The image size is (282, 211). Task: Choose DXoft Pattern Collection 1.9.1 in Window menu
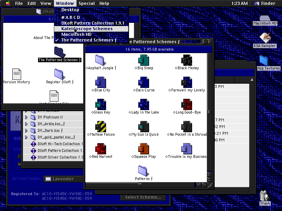pos(91,23)
